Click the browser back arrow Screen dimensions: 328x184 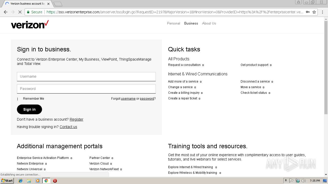[6, 12]
